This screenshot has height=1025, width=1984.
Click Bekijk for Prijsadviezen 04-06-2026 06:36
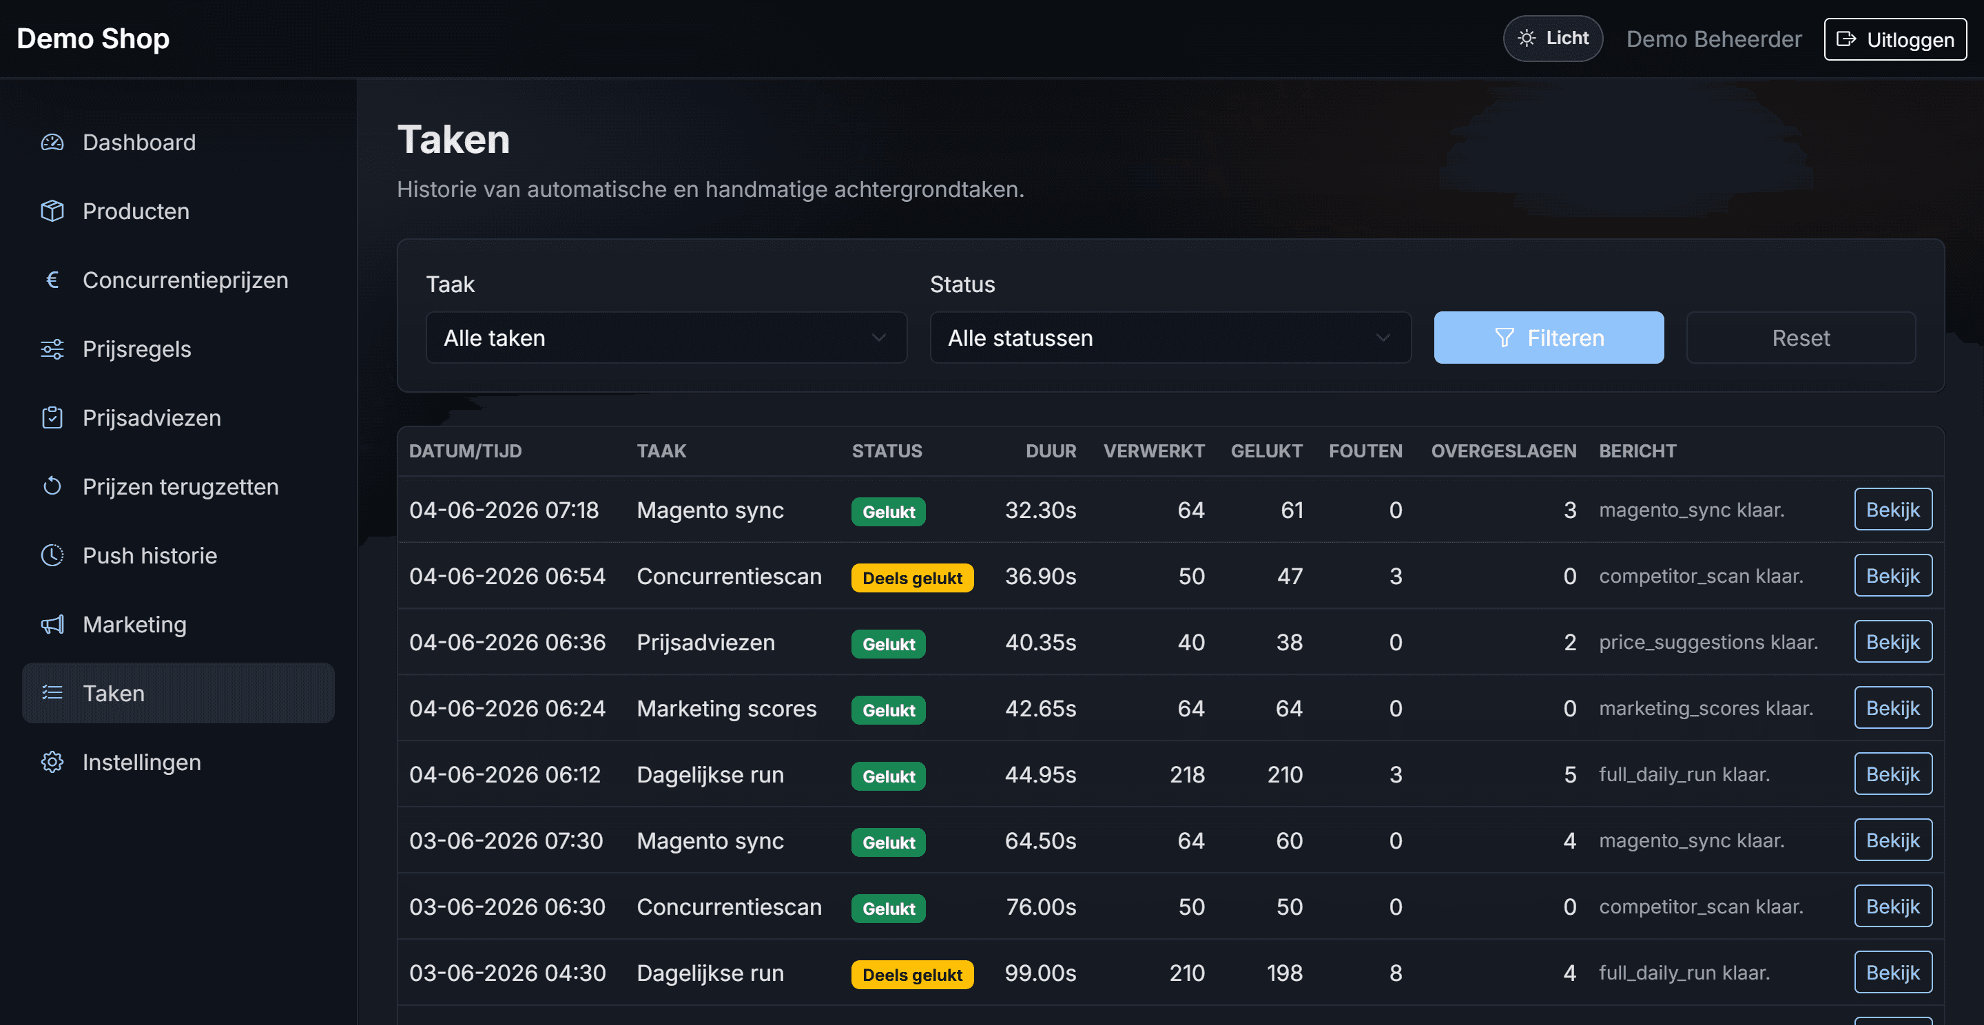[x=1893, y=642]
